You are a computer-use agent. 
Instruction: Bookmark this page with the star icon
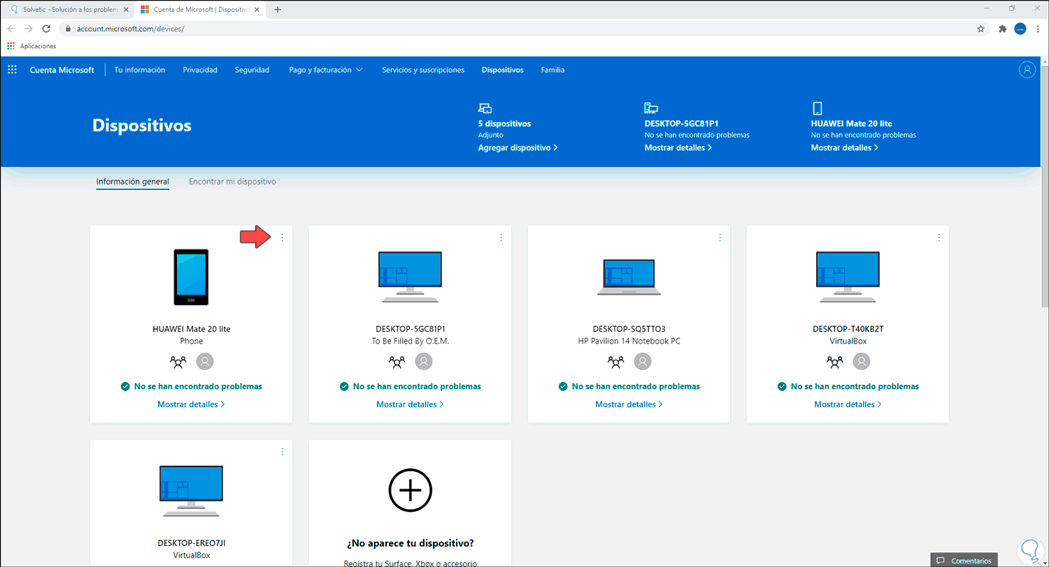(980, 29)
